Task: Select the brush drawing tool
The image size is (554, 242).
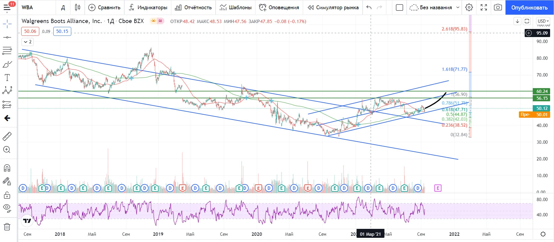Action: pyautogui.click(x=7, y=64)
